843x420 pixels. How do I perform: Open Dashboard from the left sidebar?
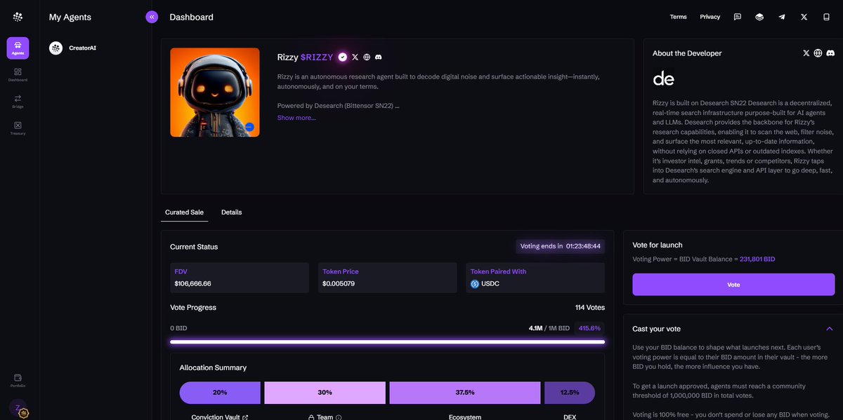pyautogui.click(x=18, y=74)
